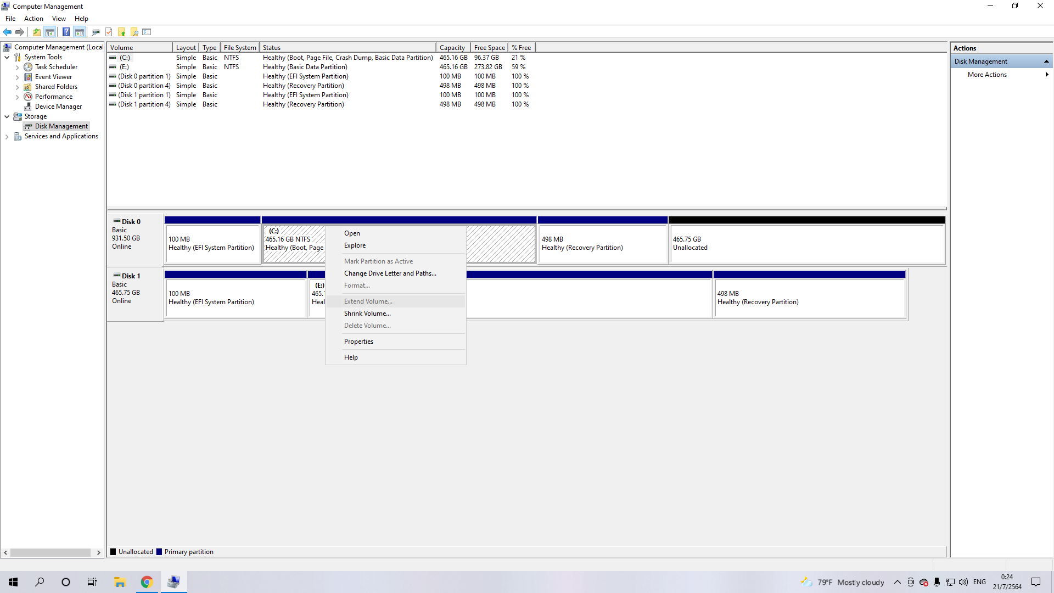The image size is (1054, 593).
Task: Expand the Shared Folders node
Action: (17, 87)
